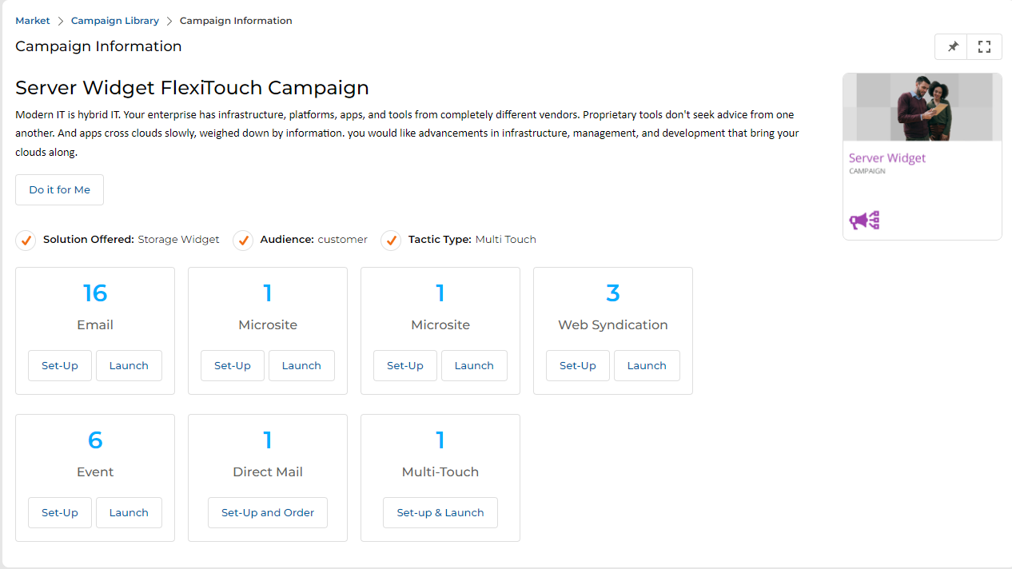Click the Web Syndication card label
1012x569 pixels.
613,325
